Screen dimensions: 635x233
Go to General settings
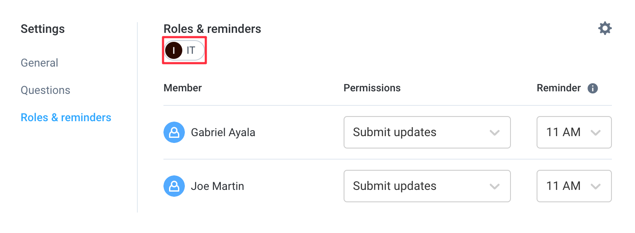pos(39,63)
